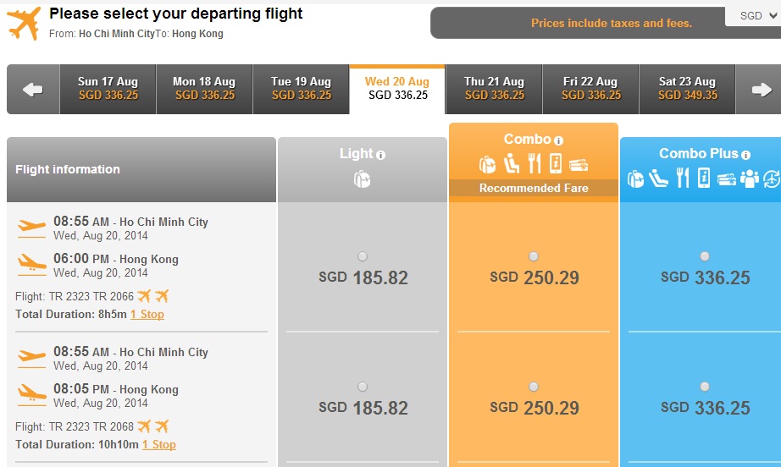The height and width of the screenshot is (467, 781).
Task: Click the next week right arrow
Action: [x=761, y=90]
